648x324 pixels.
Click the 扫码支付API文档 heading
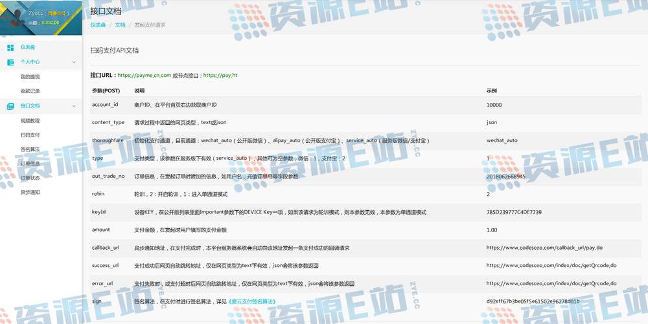[115, 50]
